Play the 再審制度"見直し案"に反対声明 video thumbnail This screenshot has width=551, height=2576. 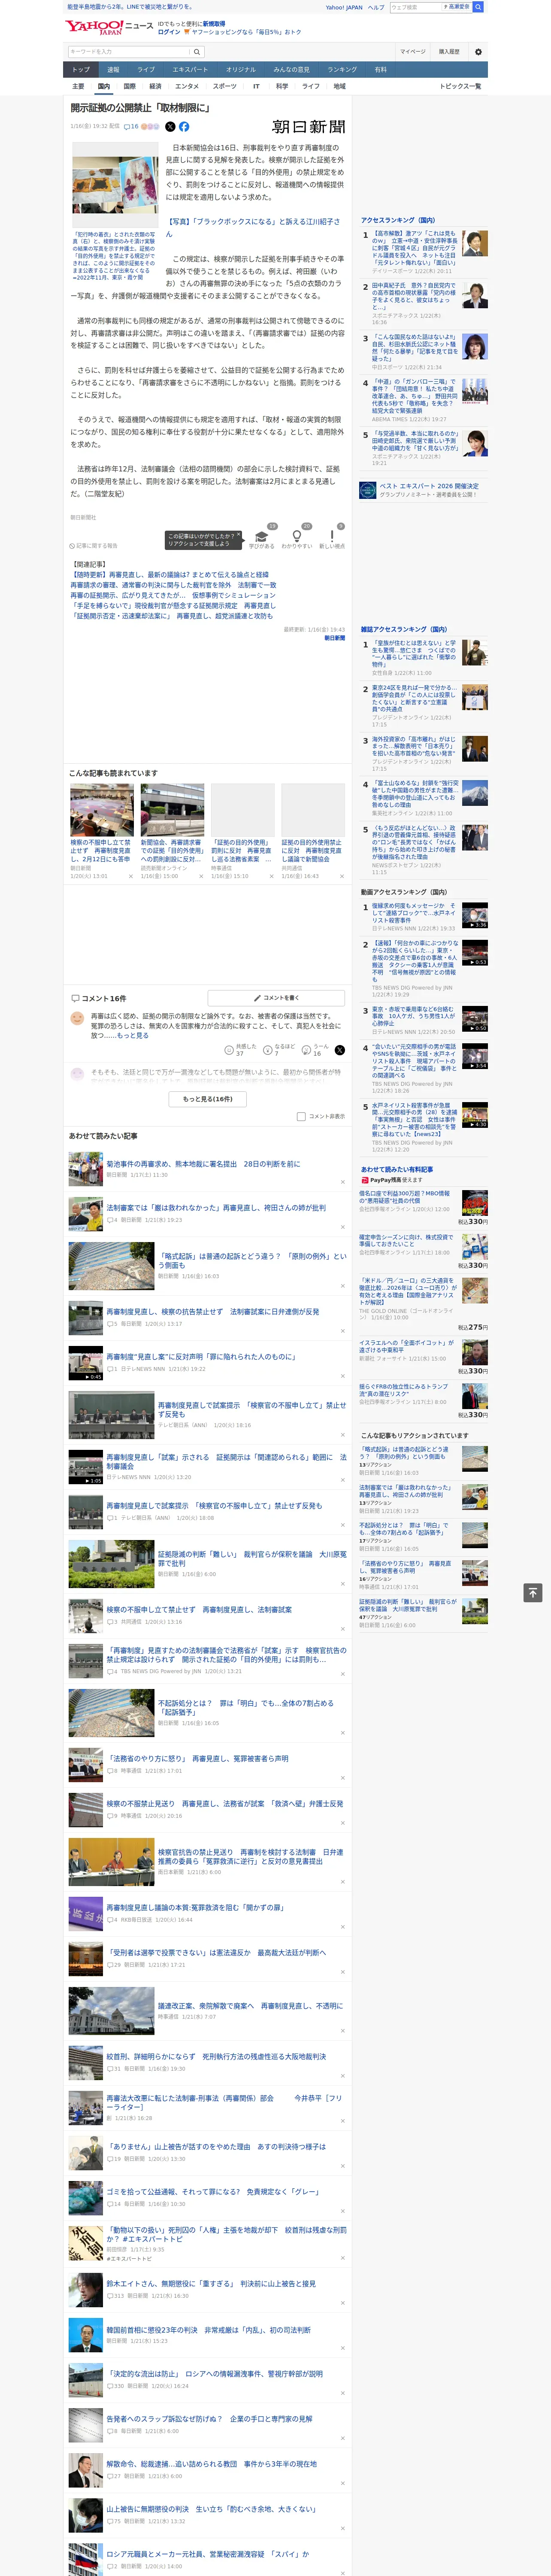(x=86, y=1363)
